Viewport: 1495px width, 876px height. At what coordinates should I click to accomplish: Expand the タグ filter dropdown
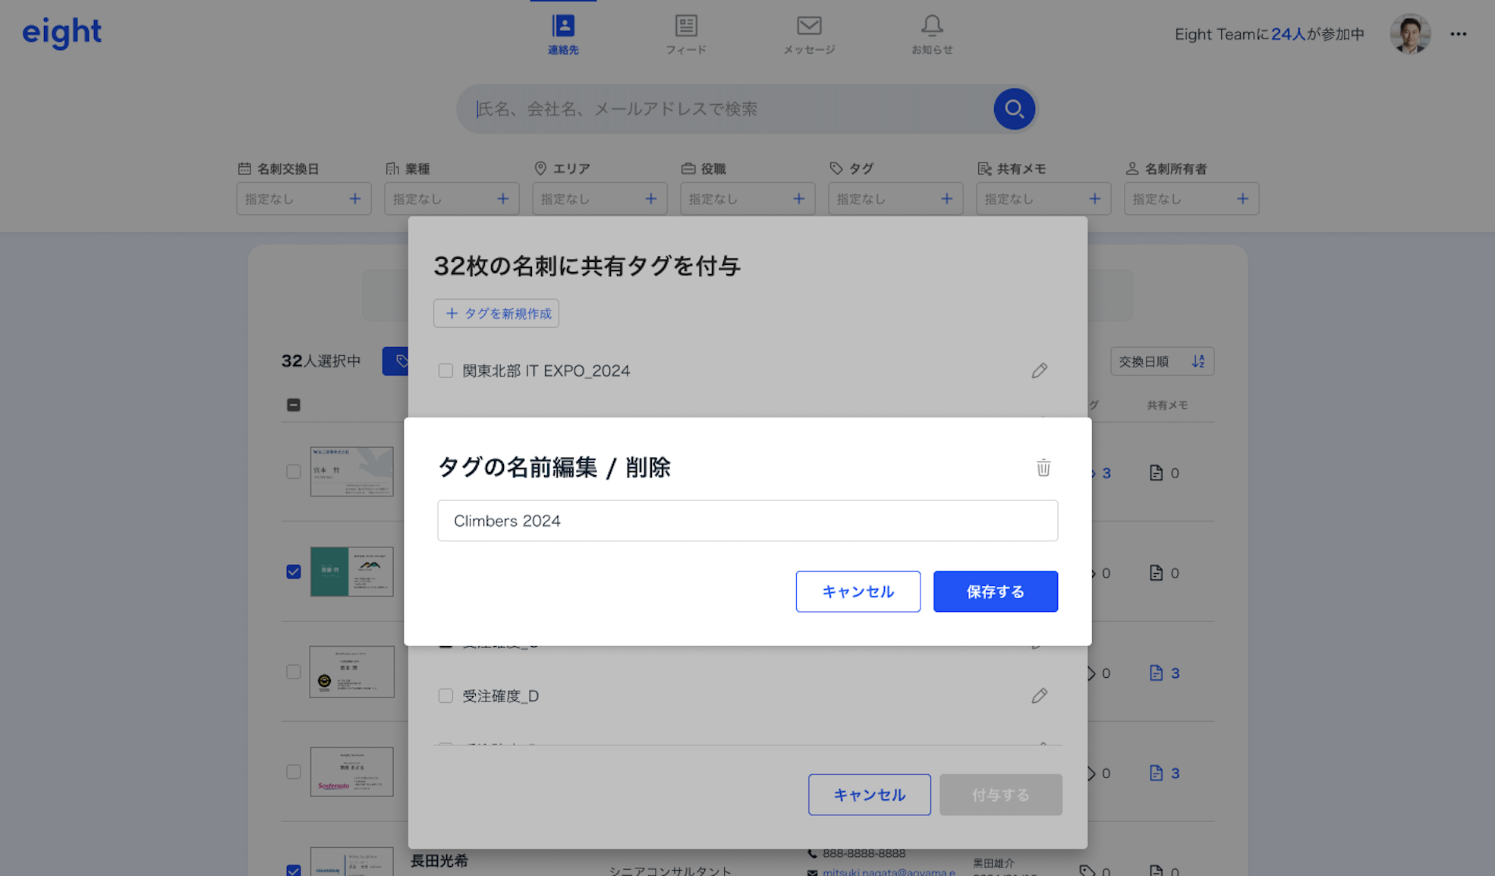coord(895,199)
